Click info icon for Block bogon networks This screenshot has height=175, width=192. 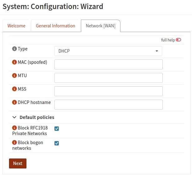(14, 143)
